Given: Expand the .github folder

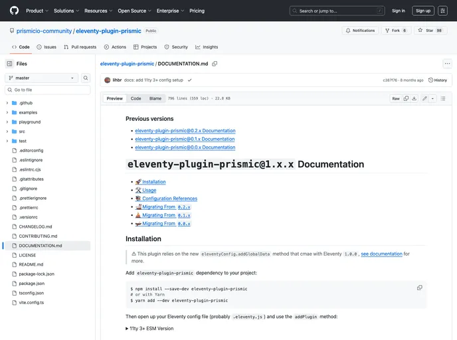Looking at the screenshot, I should [x=7, y=103].
